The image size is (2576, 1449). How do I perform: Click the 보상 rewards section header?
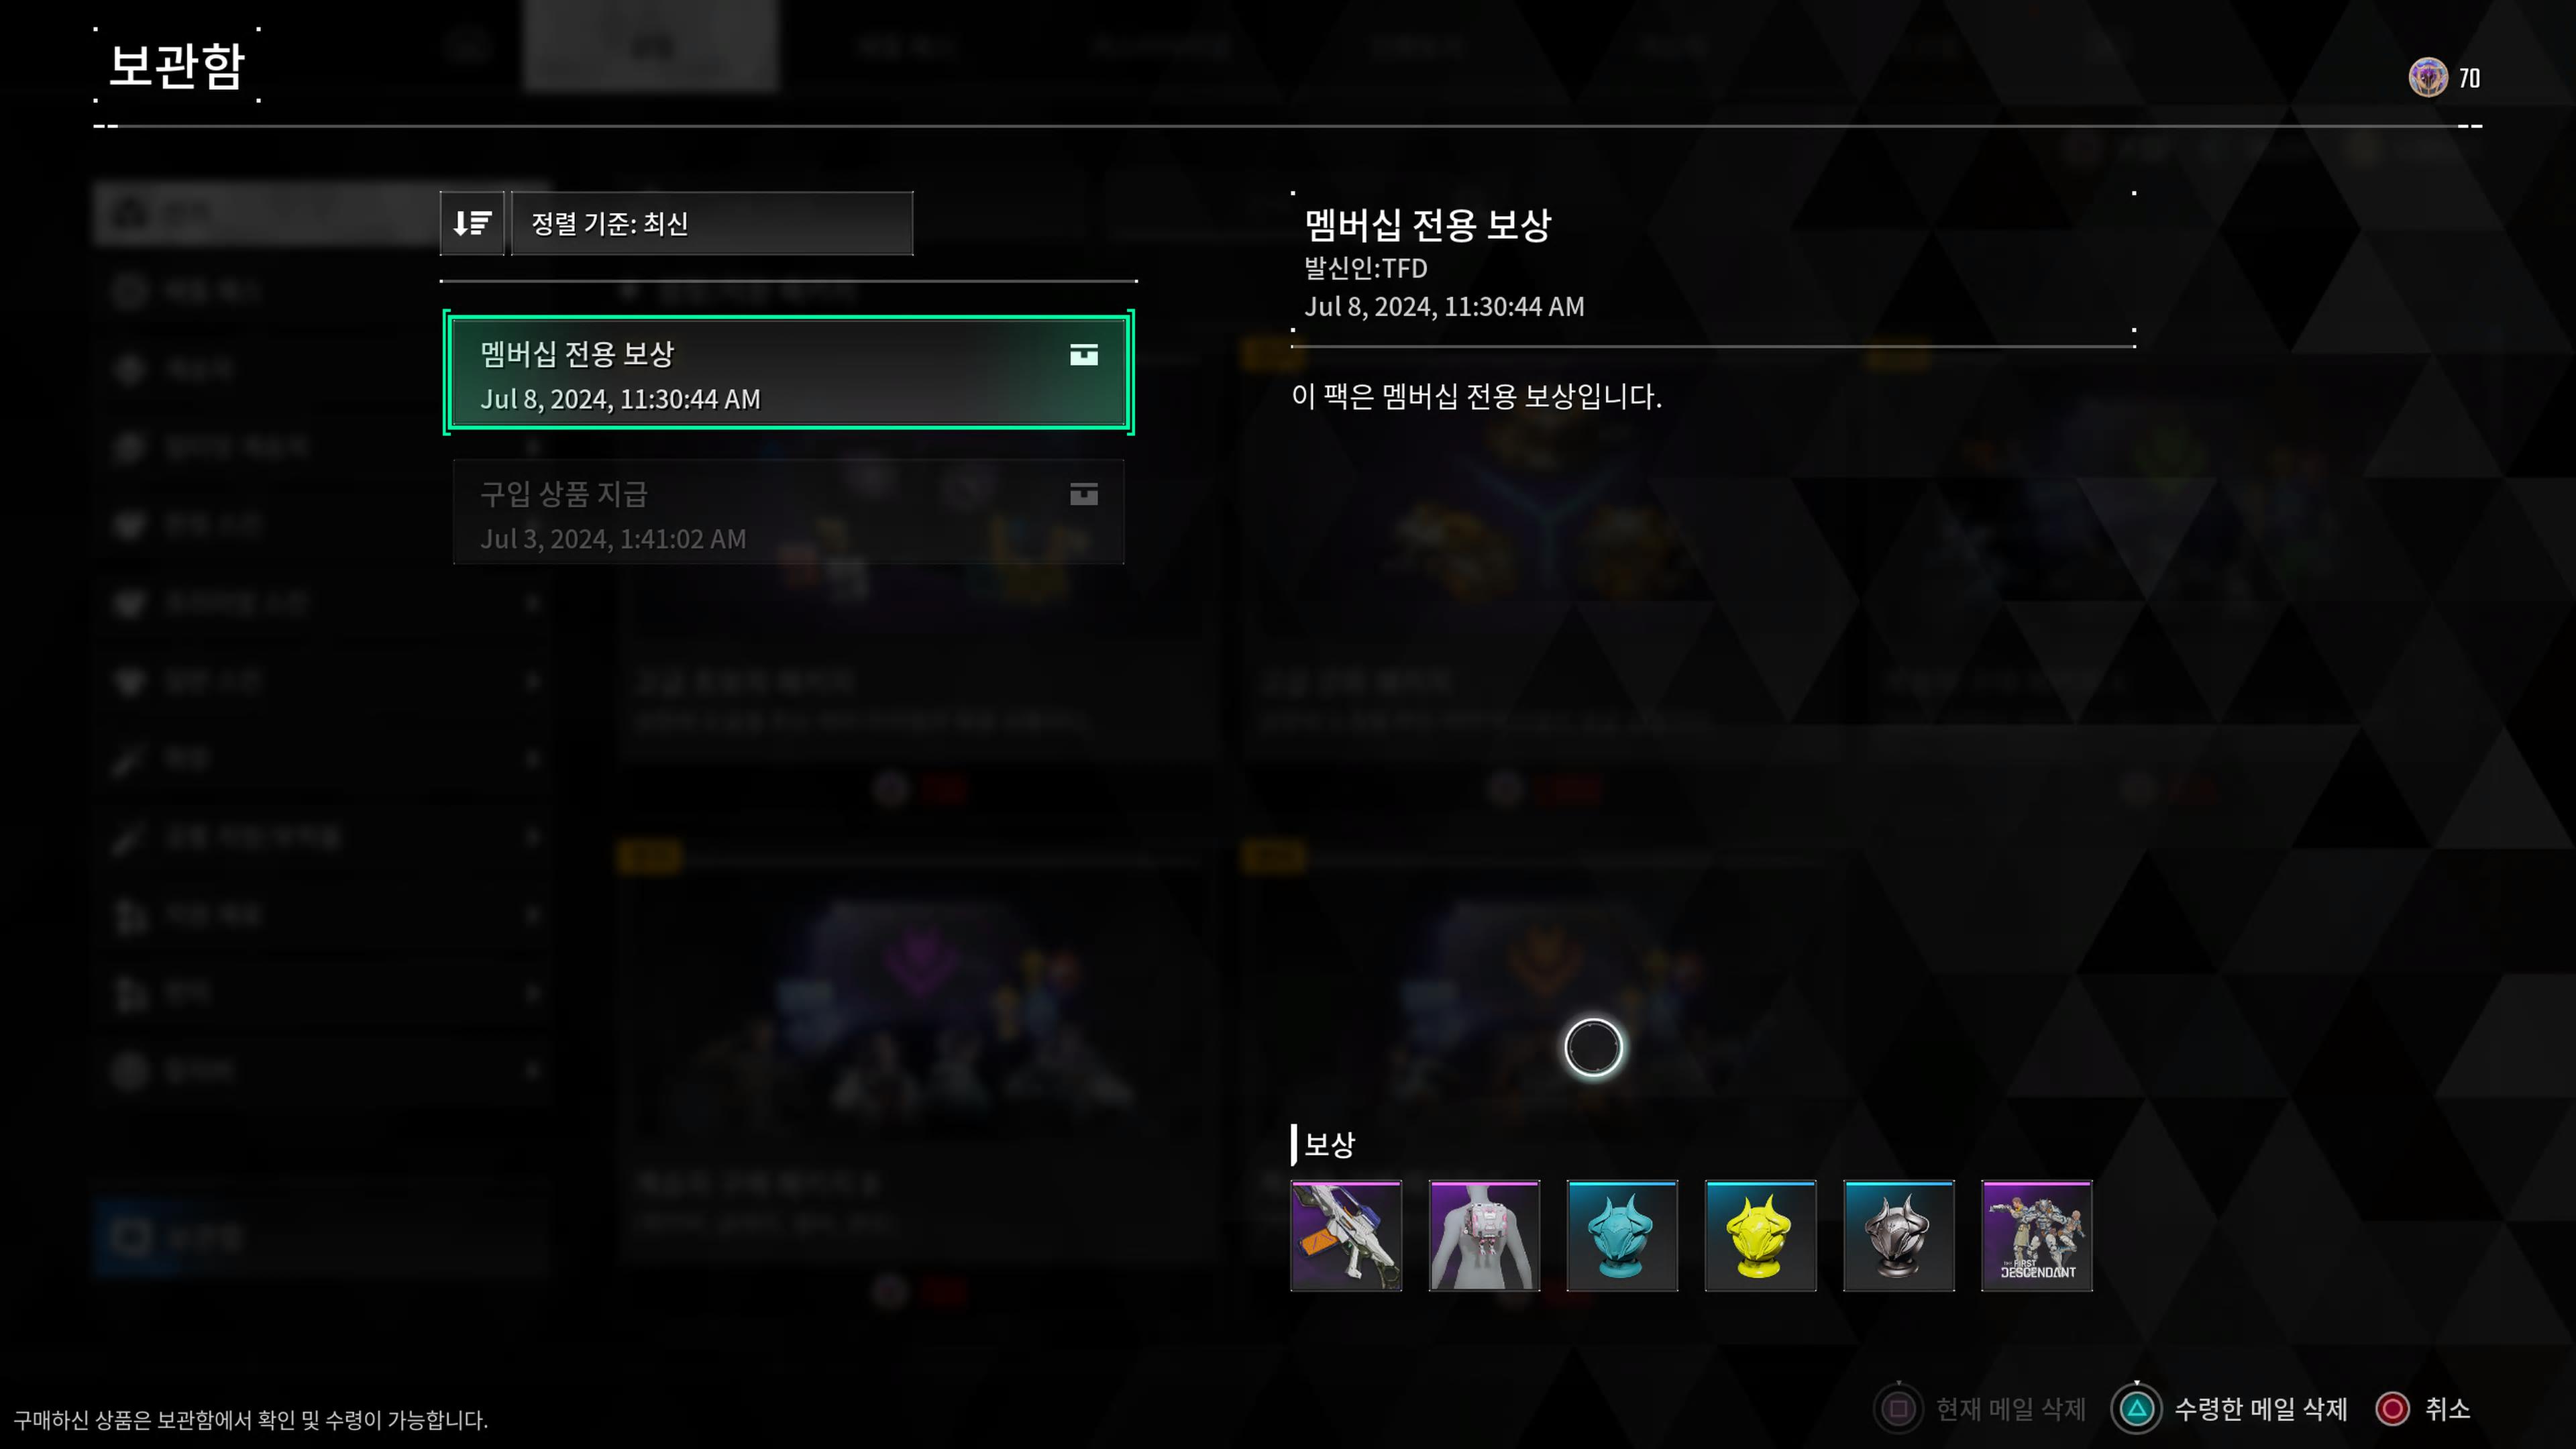point(1329,1145)
